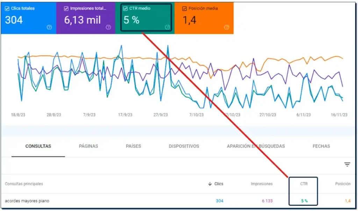
Task: Click the 304 clicks value in the table
Action: 220,201
